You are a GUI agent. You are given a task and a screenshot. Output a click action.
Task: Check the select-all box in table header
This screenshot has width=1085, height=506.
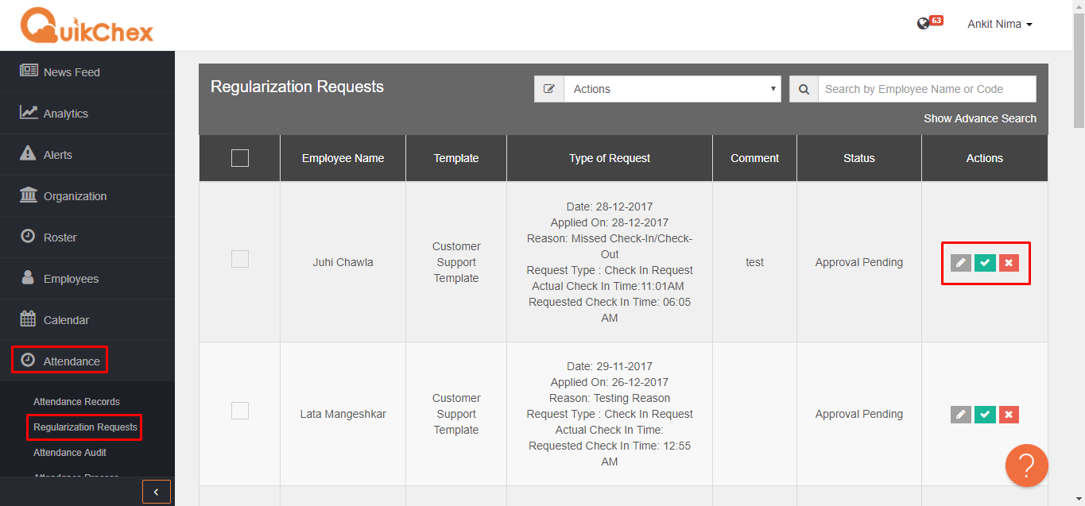pos(239,157)
